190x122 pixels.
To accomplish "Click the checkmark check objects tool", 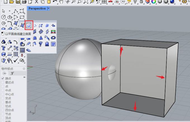I will pos(16,60).
